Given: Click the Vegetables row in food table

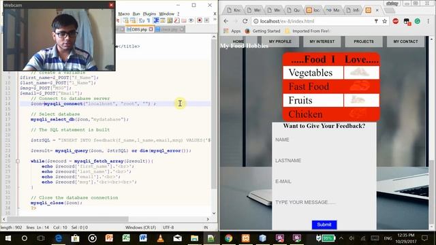Looking at the screenshot, I should [331, 73].
